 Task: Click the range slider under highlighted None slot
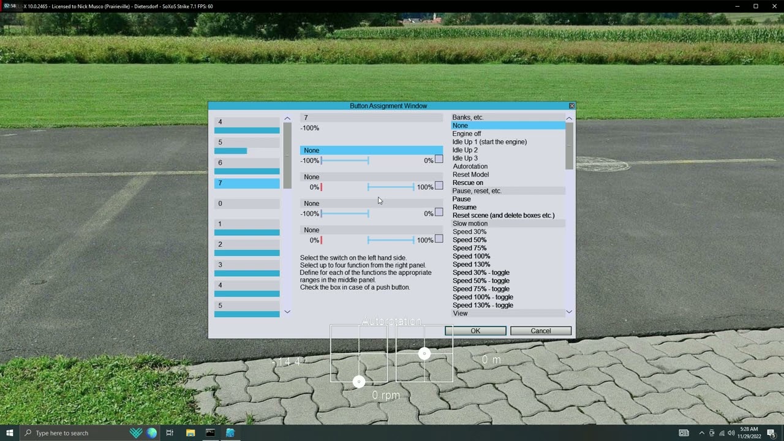[344, 160]
